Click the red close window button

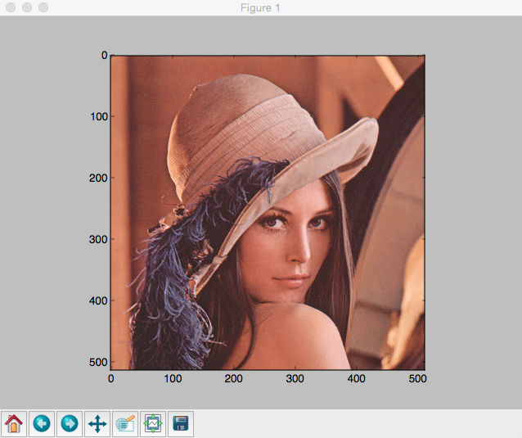11,7
